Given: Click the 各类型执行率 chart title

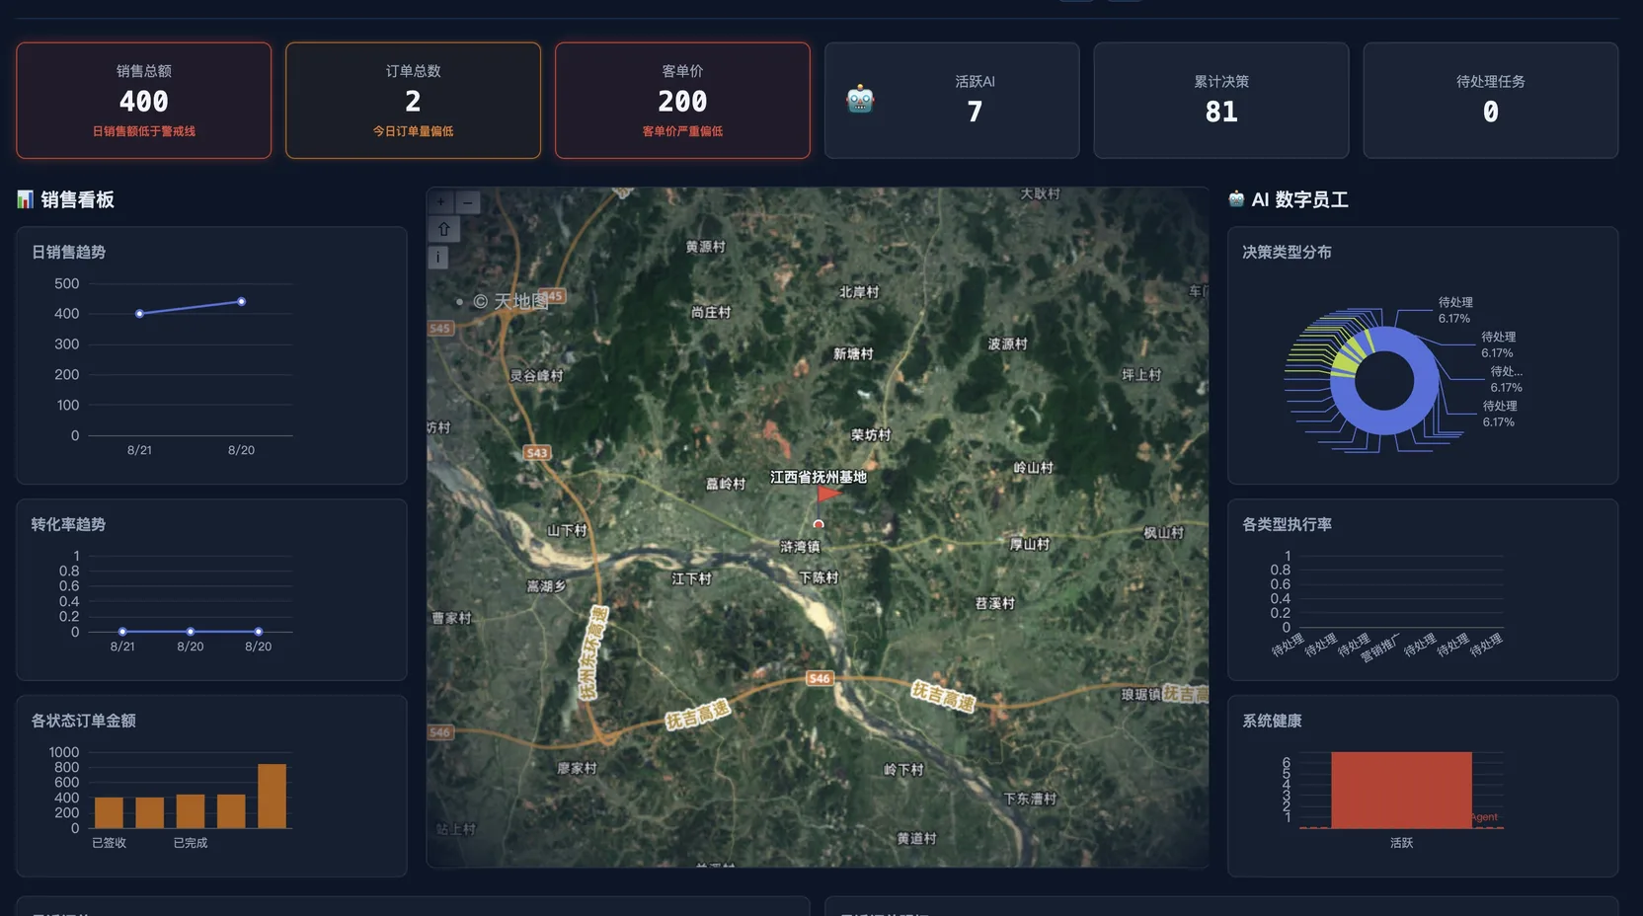Looking at the screenshot, I should [x=1287, y=524].
